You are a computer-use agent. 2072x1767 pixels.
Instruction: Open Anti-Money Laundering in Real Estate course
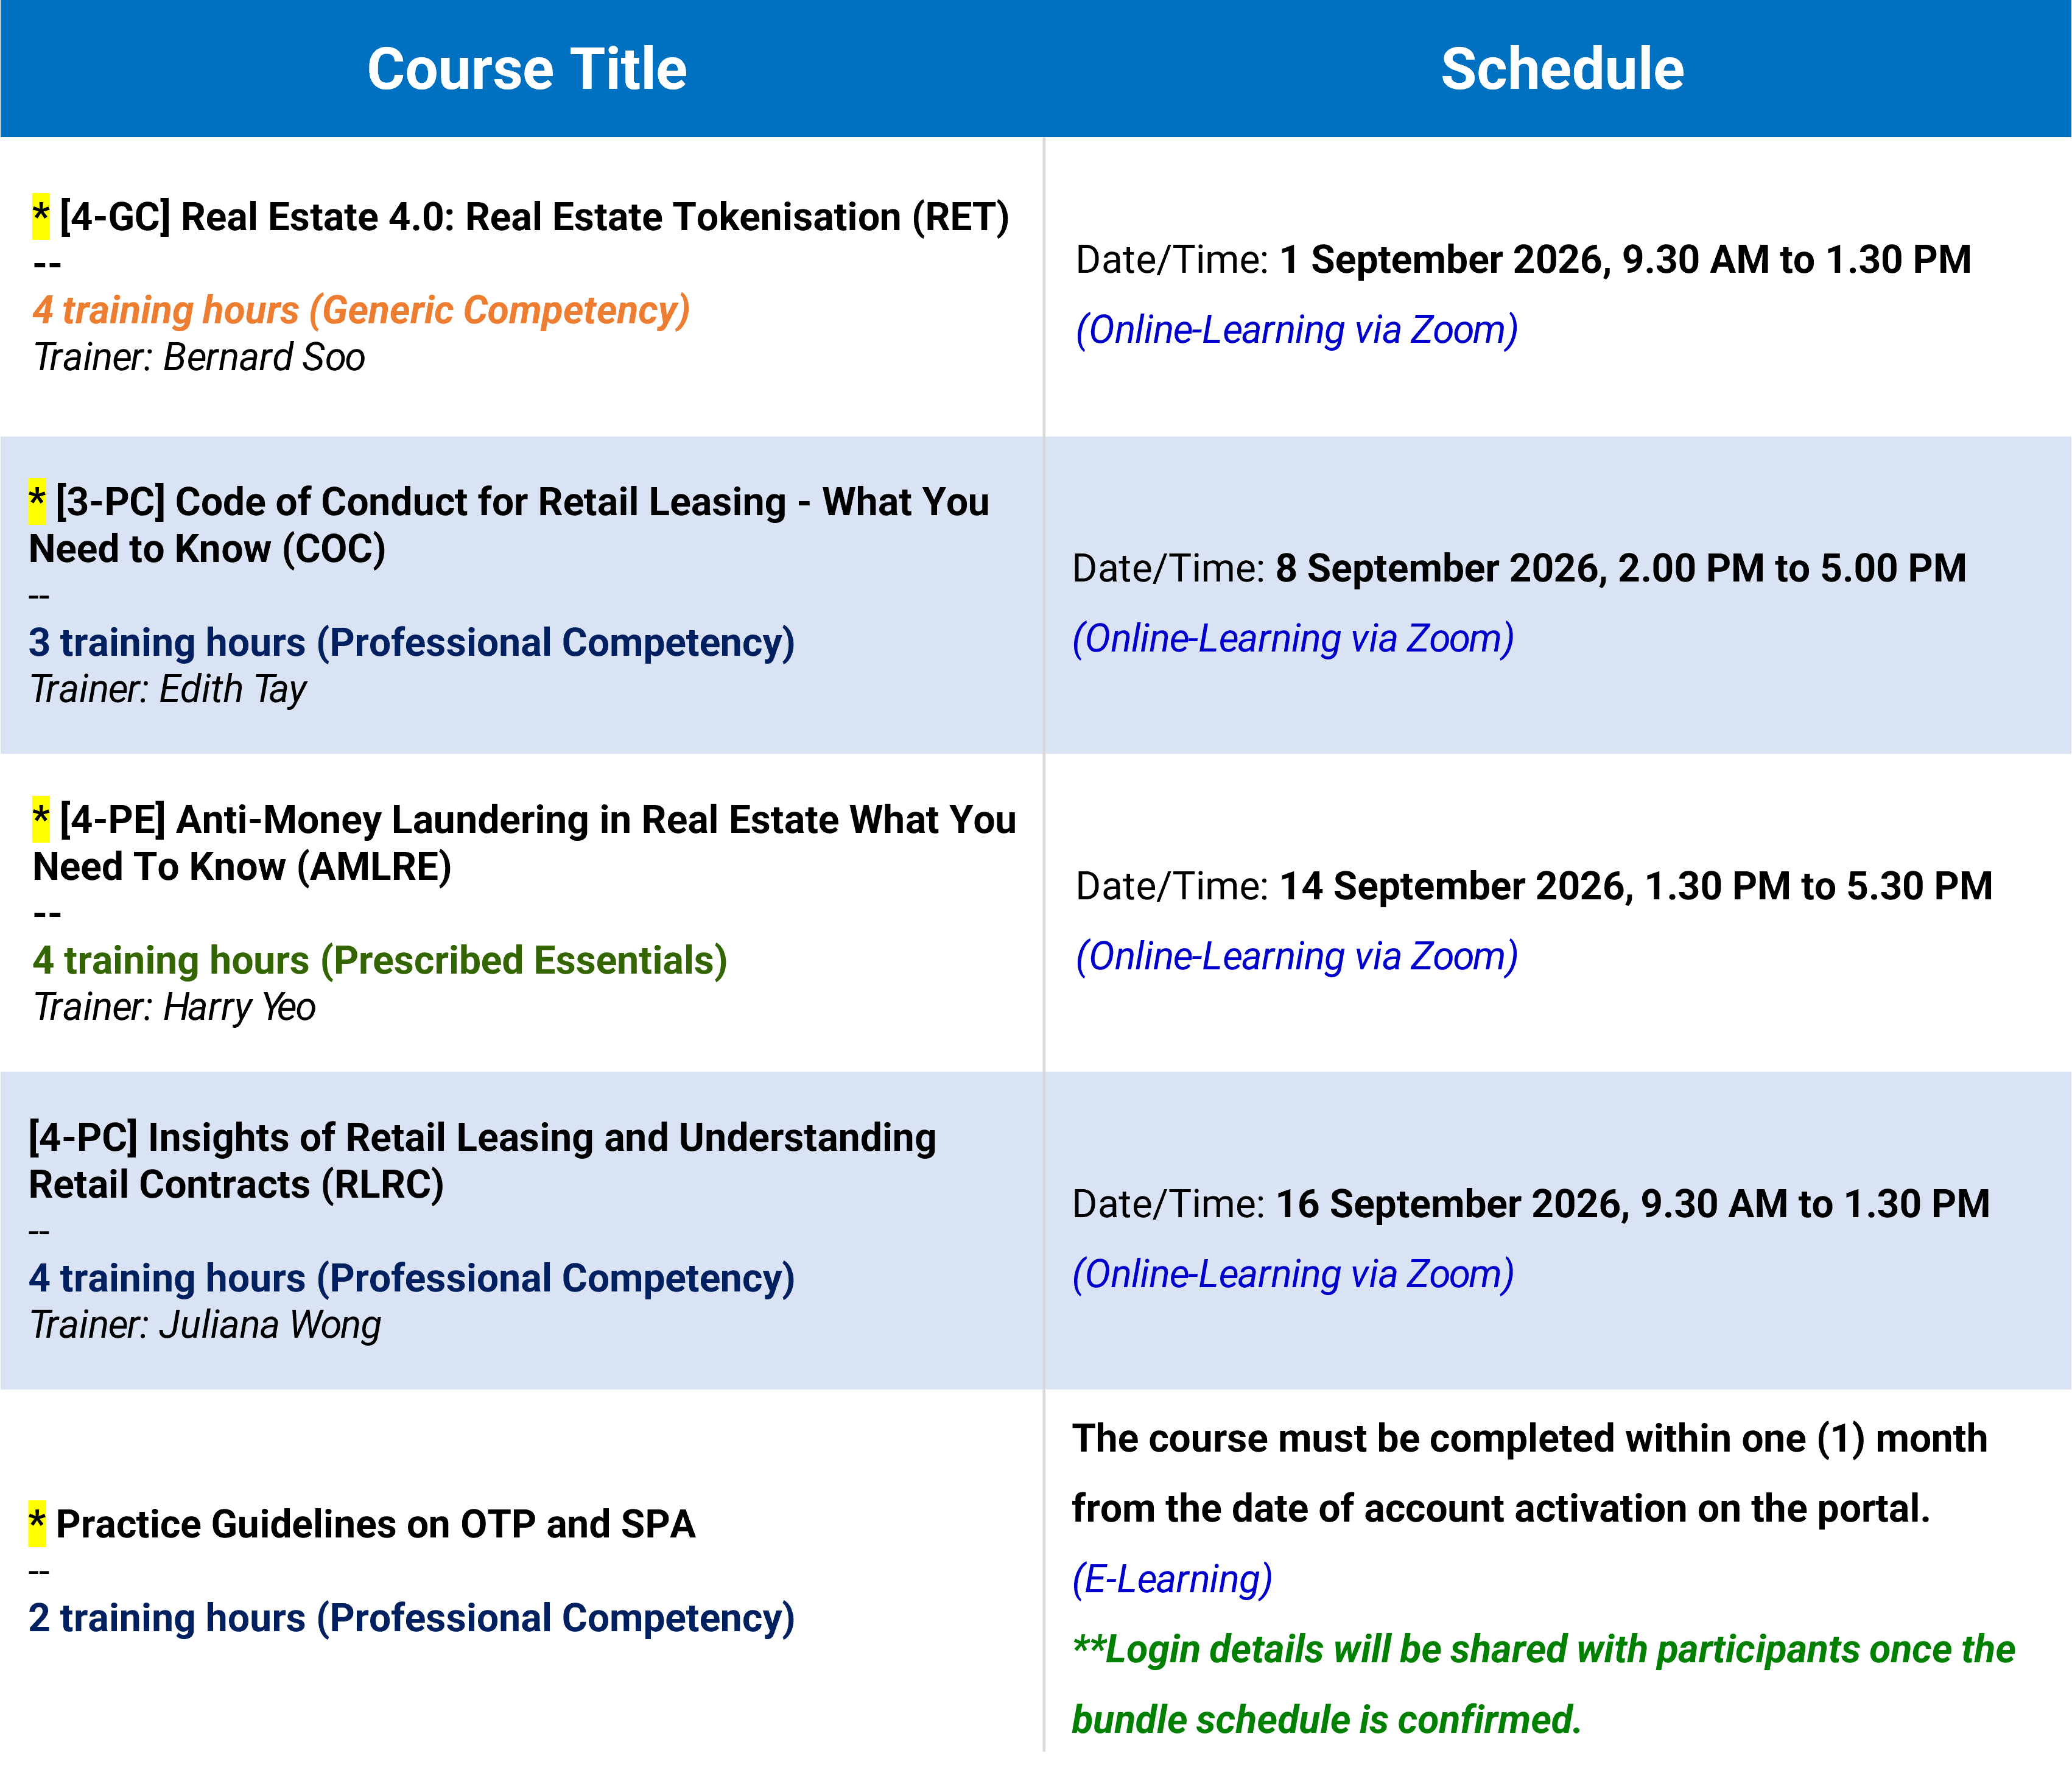click(x=525, y=843)
